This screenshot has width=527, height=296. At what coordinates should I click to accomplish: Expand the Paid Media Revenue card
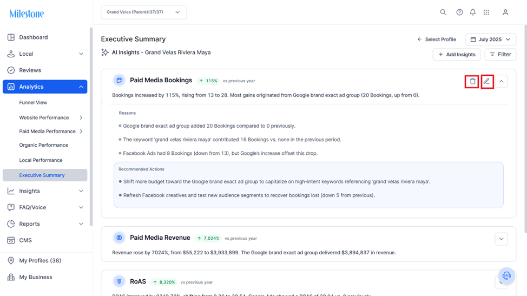pos(501,239)
